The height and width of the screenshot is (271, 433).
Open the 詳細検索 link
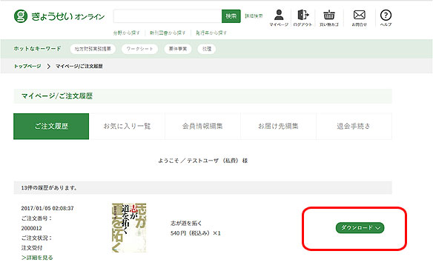pos(254,16)
